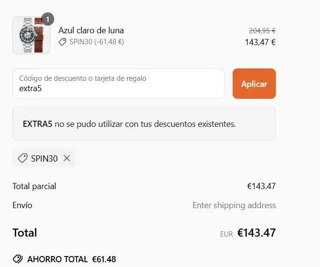Click the tag icon in SPIN30 chip
Image resolution: width=320 pixels, height=267 pixels.
pos(22,158)
